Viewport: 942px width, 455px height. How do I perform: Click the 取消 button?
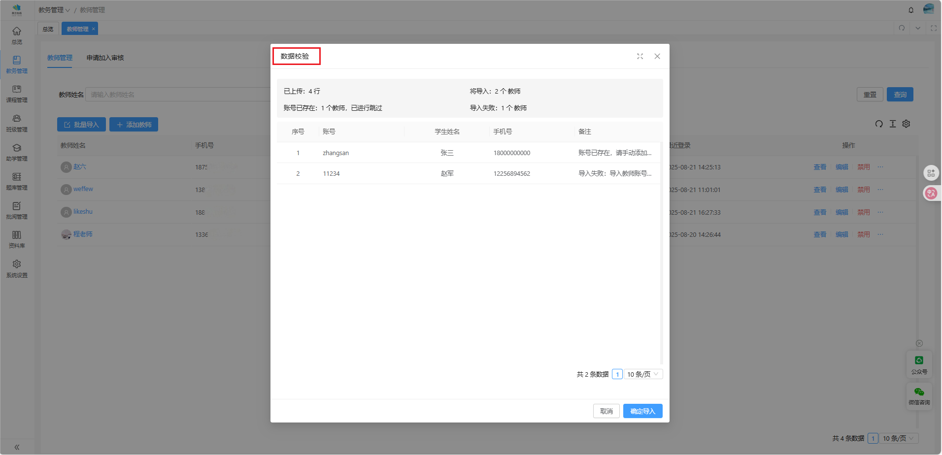pos(606,411)
